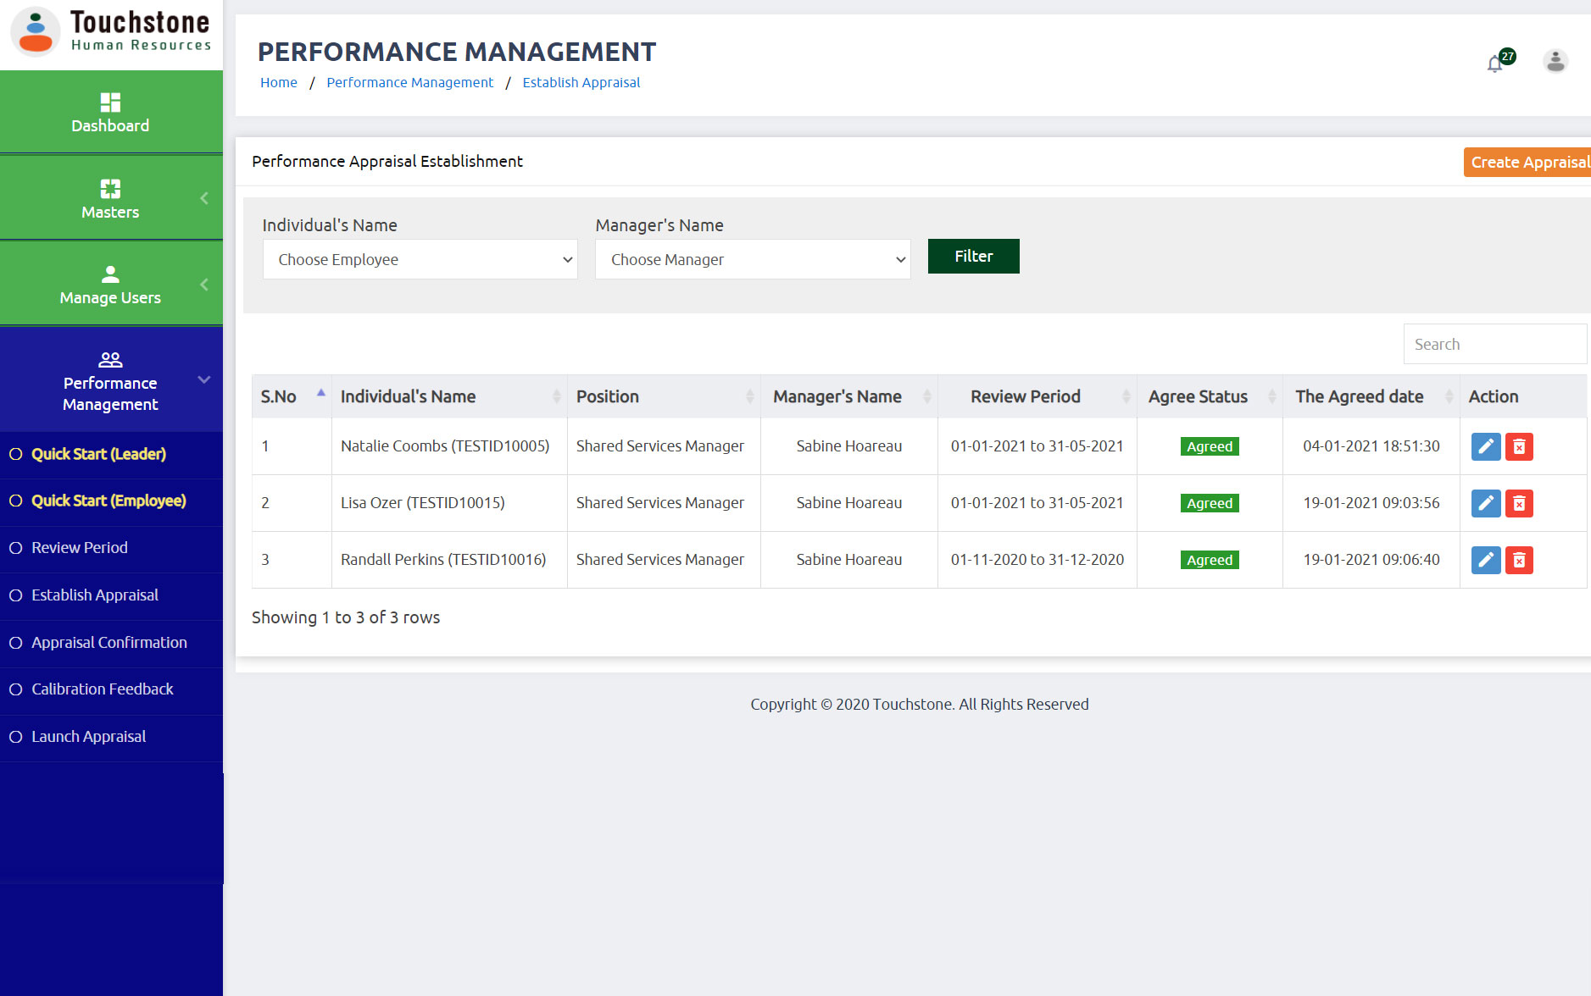The width and height of the screenshot is (1591, 996).
Task: Delete Lisa Ozer appraisal row
Action: tap(1519, 503)
